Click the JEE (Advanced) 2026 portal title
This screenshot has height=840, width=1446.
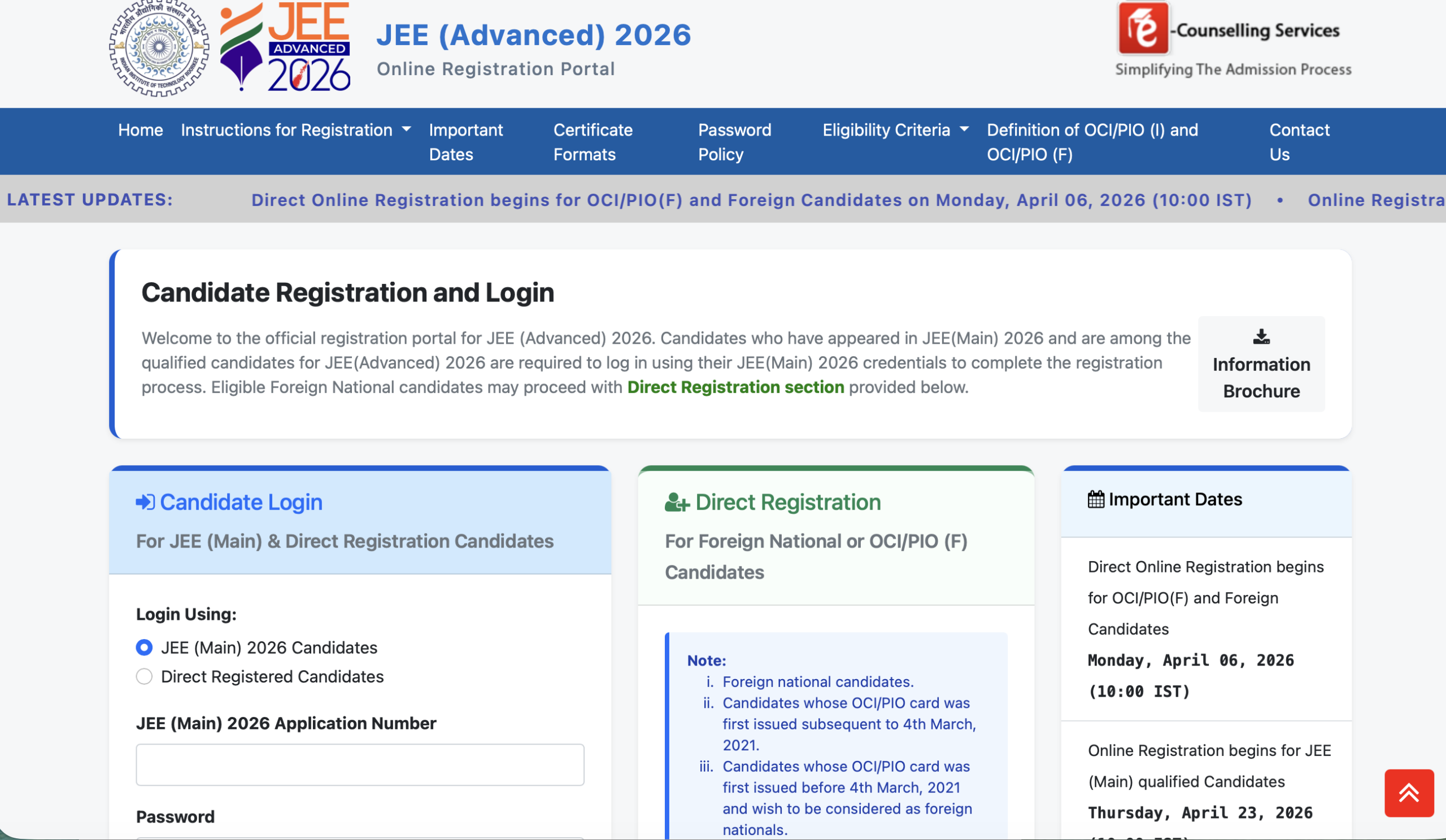tap(534, 35)
